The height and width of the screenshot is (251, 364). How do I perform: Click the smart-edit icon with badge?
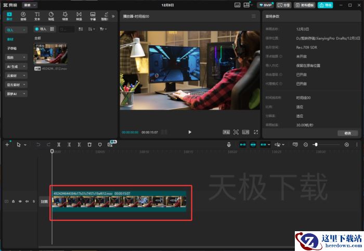click(x=110, y=144)
